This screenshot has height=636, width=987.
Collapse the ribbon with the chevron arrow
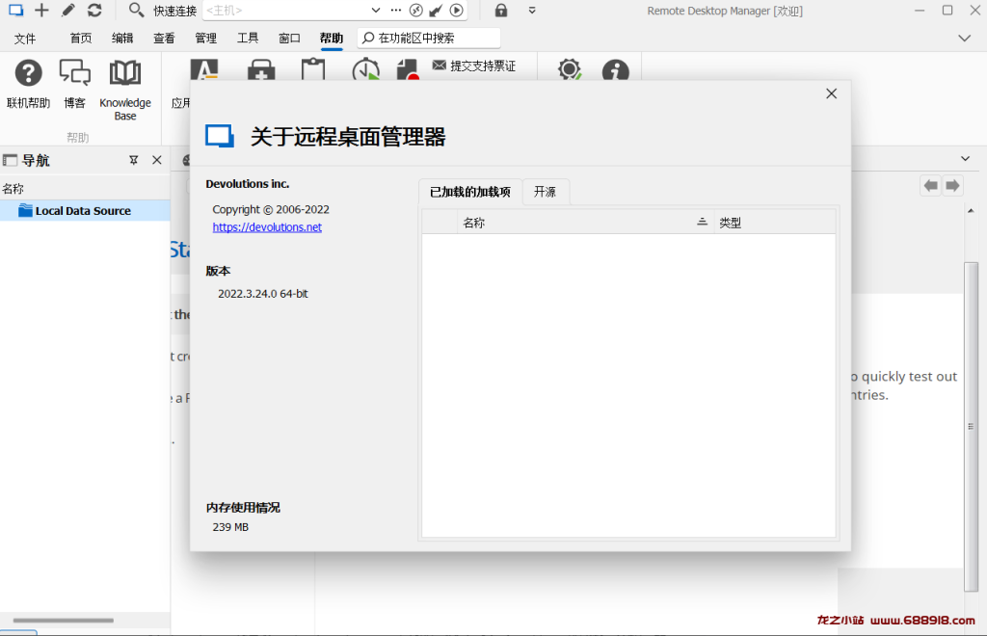tap(964, 39)
